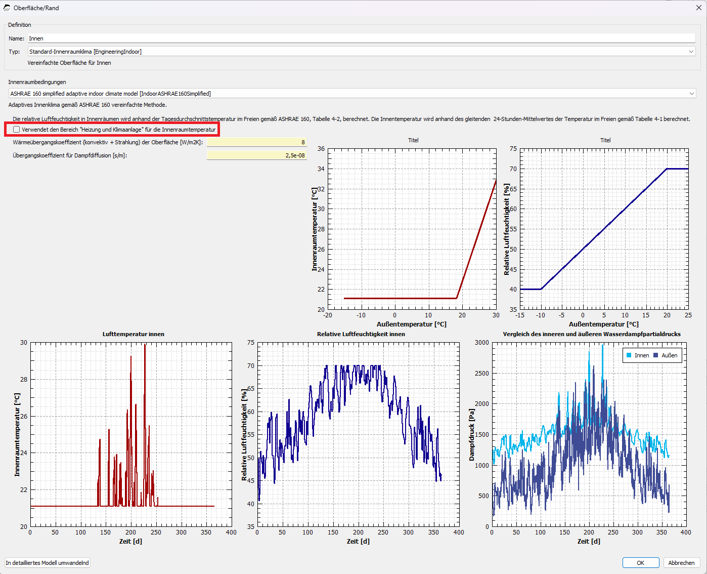Image resolution: width=707 pixels, height=574 pixels.
Task: Click the 'Wärmeübergangskoeffizient (konvektiv + Strahlung)' label
Action: tap(108, 142)
